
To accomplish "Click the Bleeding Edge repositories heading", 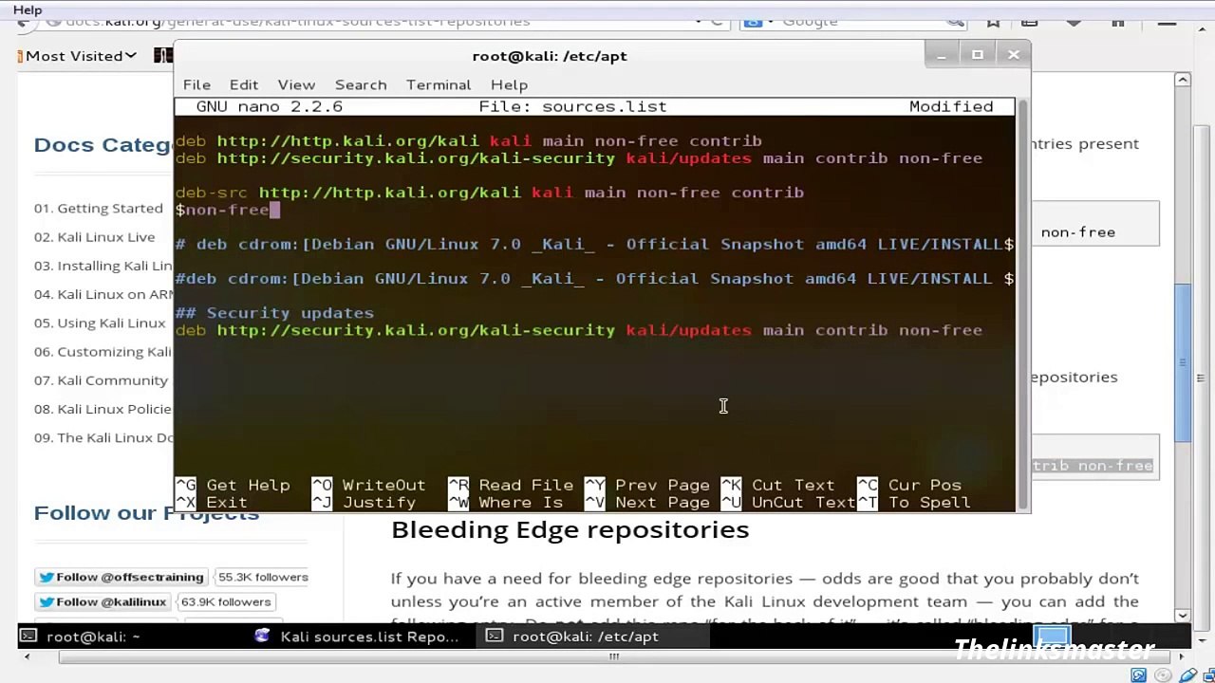I will click(x=570, y=530).
